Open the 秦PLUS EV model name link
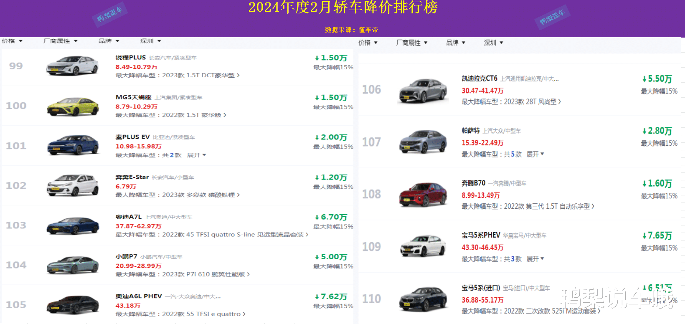 (x=133, y=137)
